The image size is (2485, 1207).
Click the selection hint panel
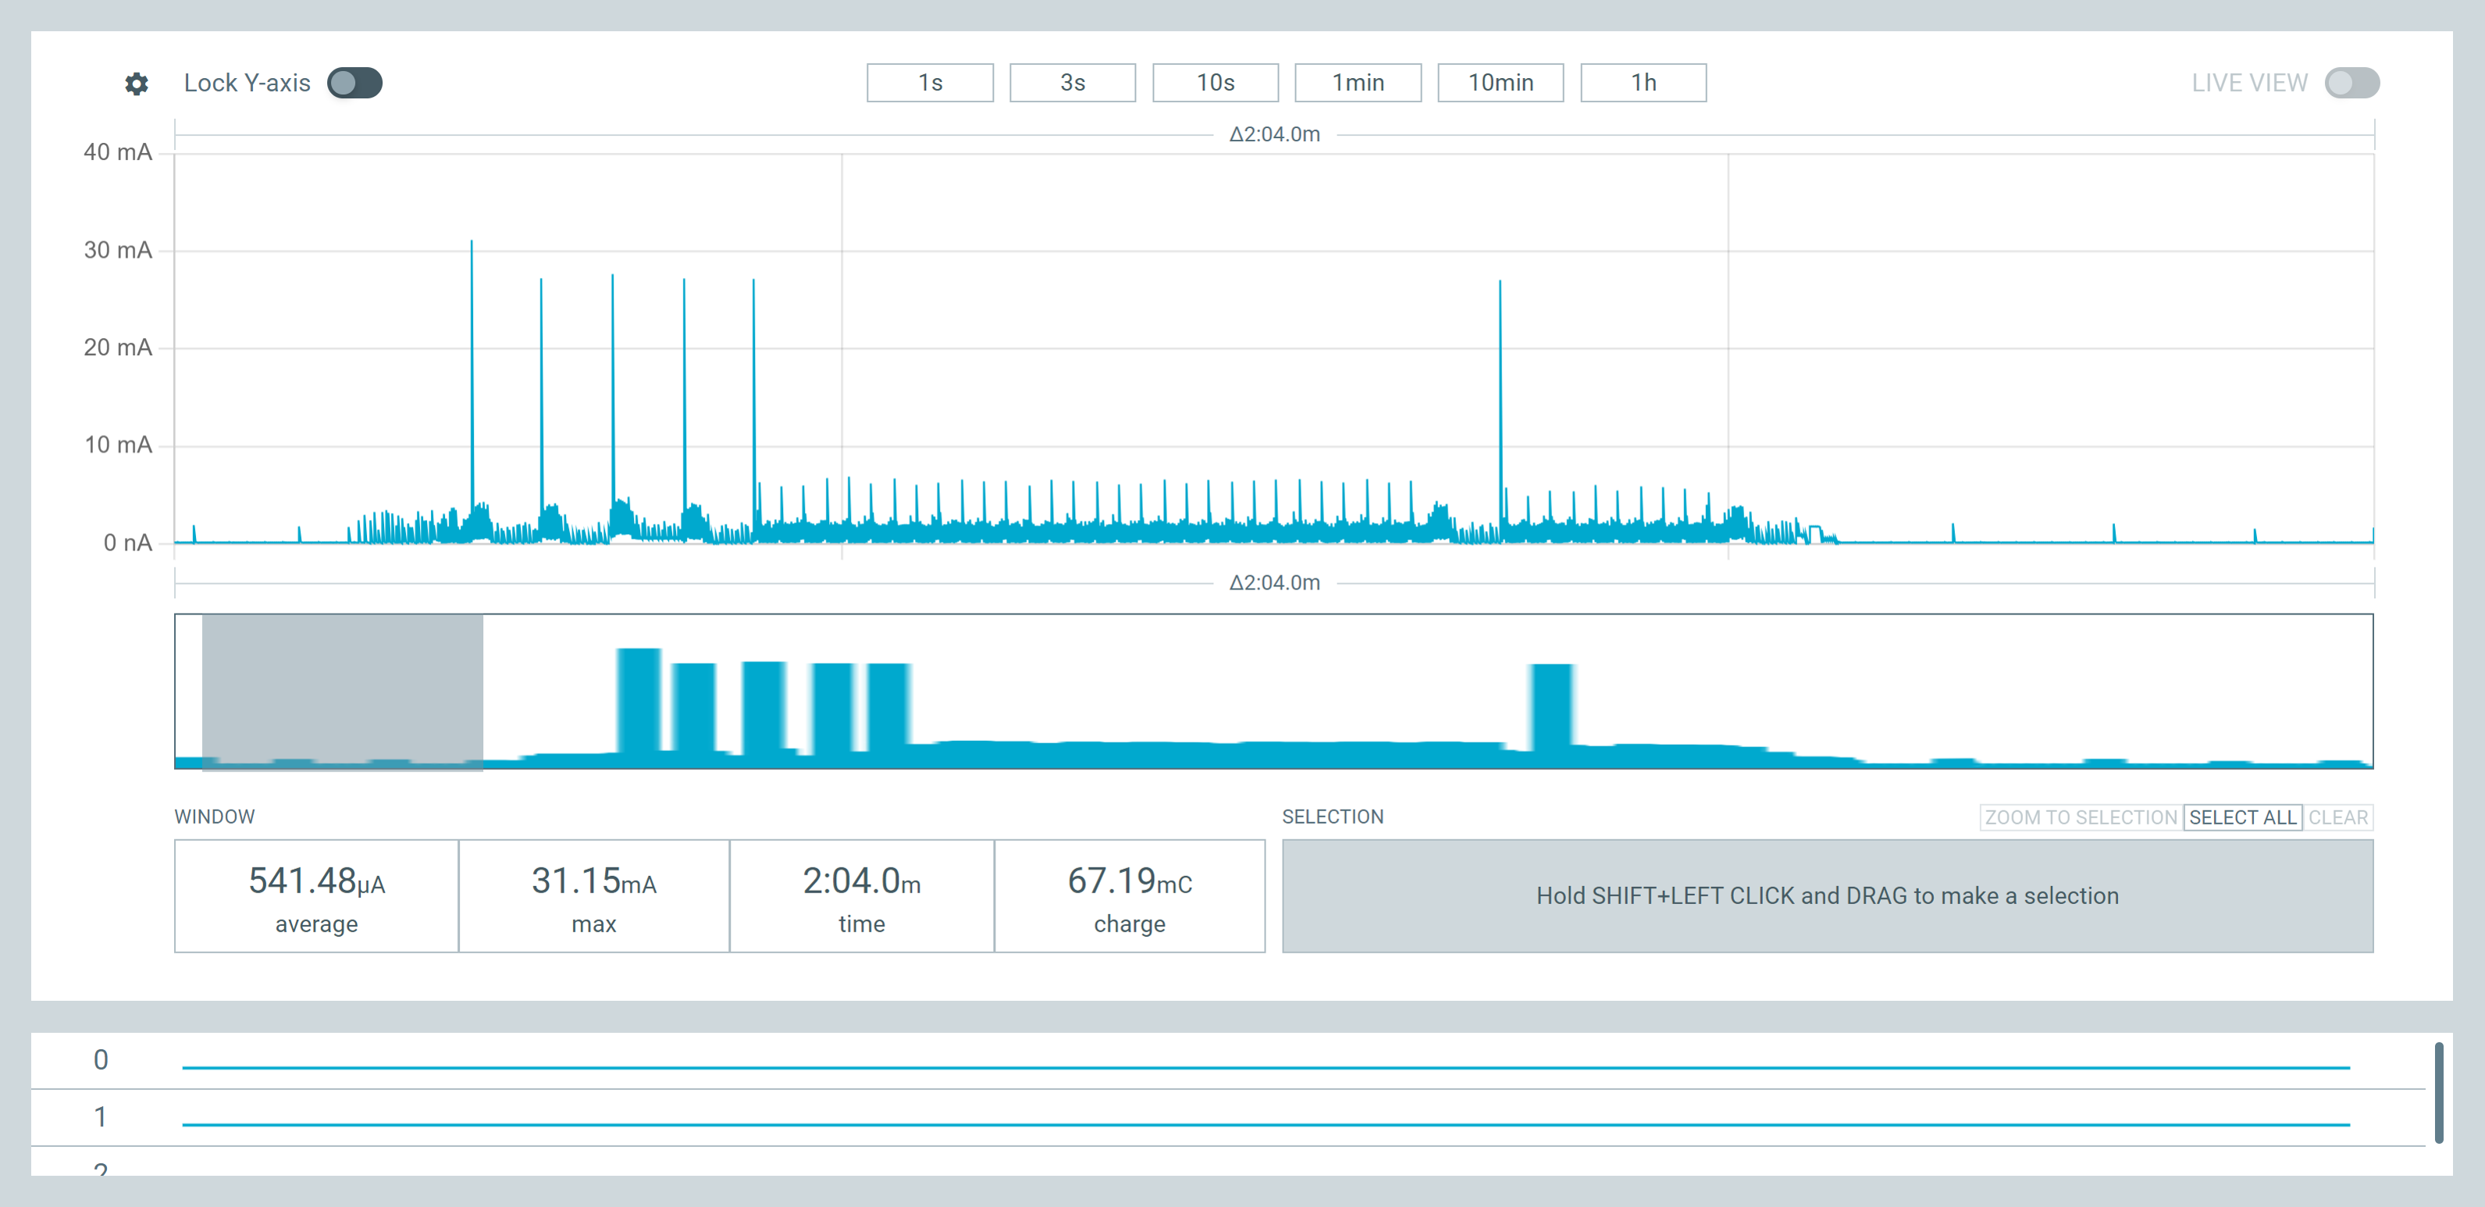[1827, 896]
